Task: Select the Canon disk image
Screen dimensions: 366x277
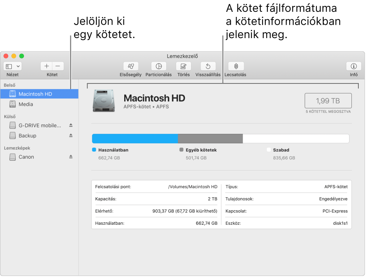Action: (39, 157)
